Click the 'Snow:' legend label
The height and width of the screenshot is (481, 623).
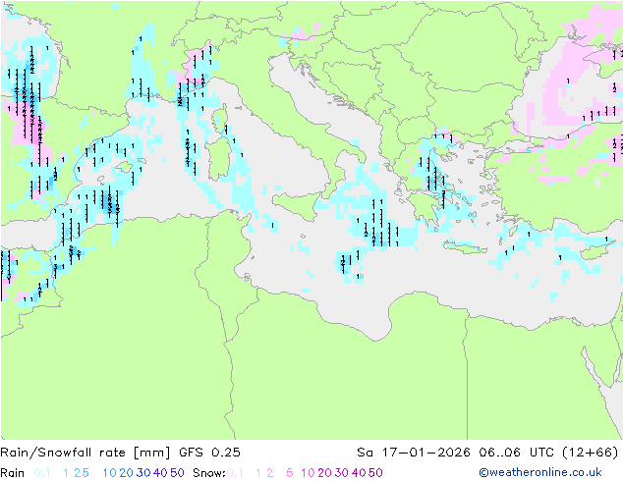pyautogui.click(x=209, y=473)
